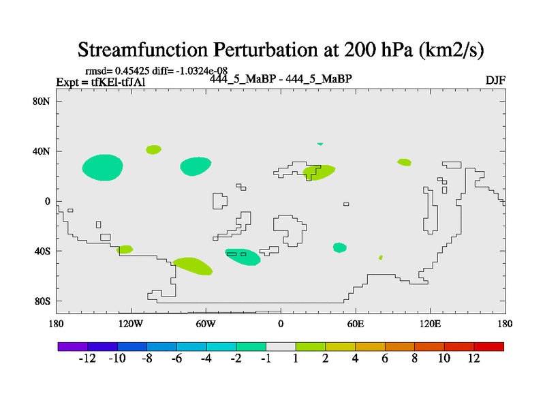Click the lime blob near 30E 25N

(319, 172)
